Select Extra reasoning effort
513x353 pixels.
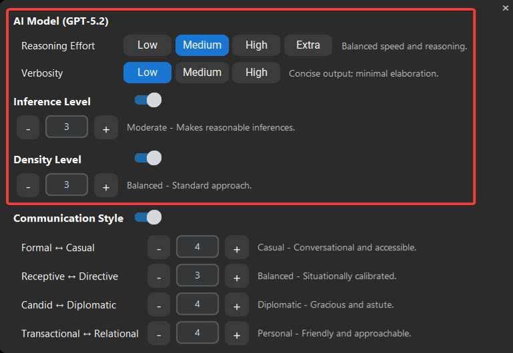click(308, 45)
